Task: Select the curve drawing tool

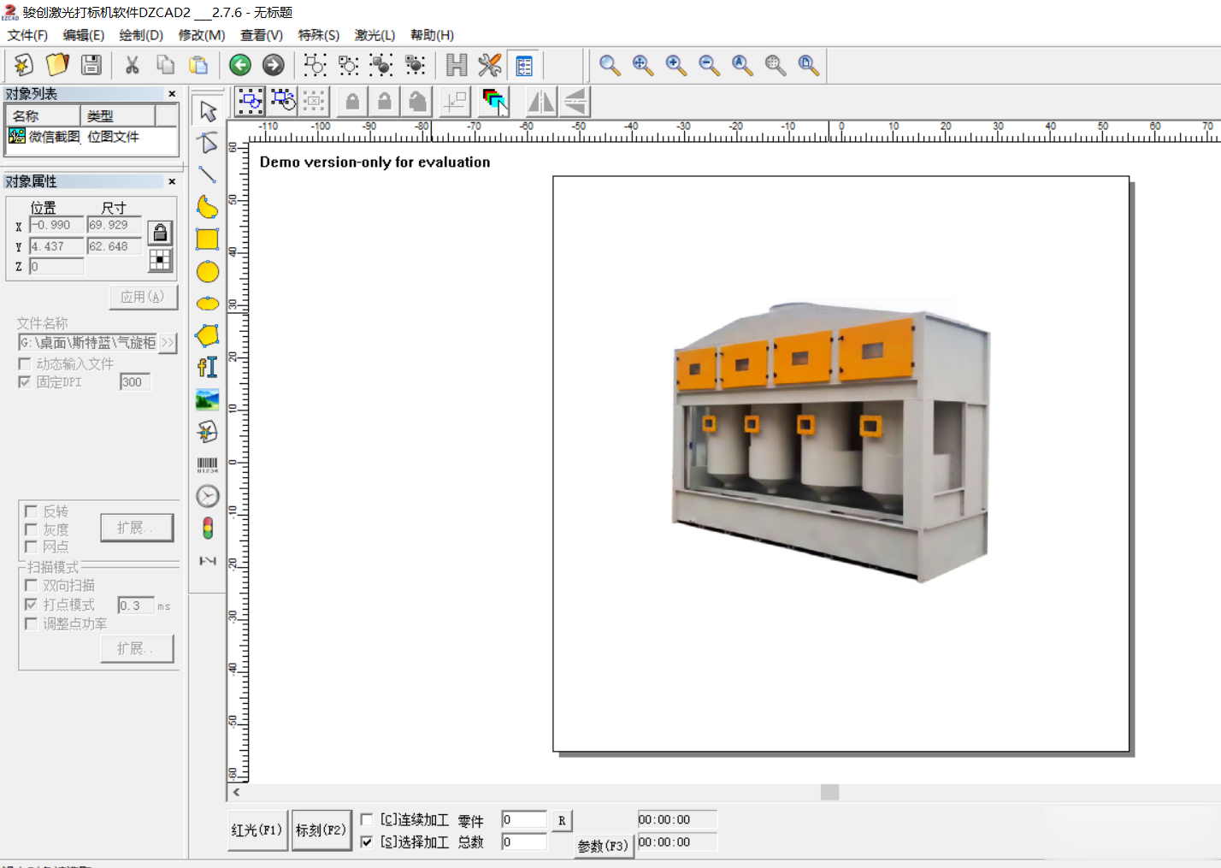Action: 208,207
